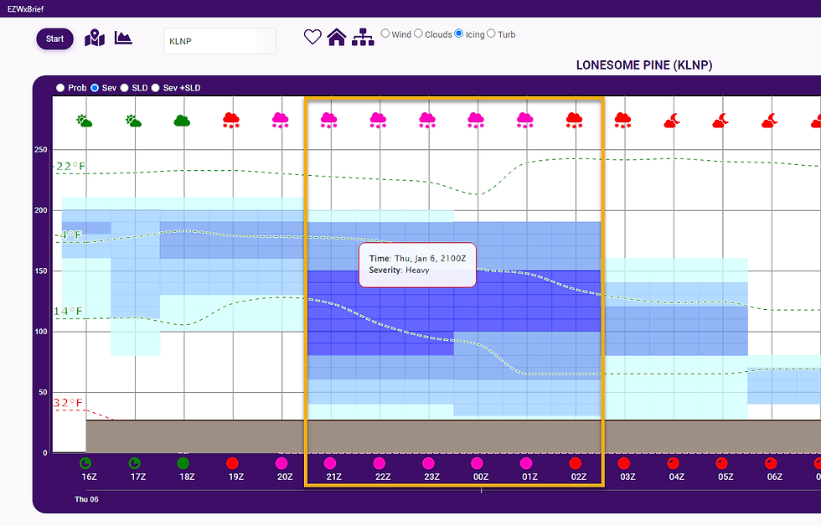Select the SLD radio button
821x526 pixels.
click(x=125, y=88)
